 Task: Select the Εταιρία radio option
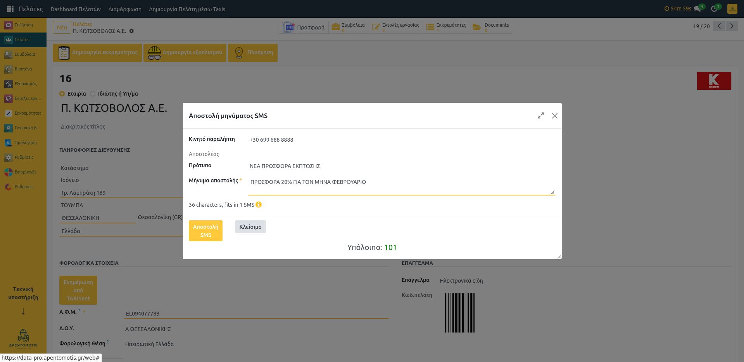pos(62,94)
